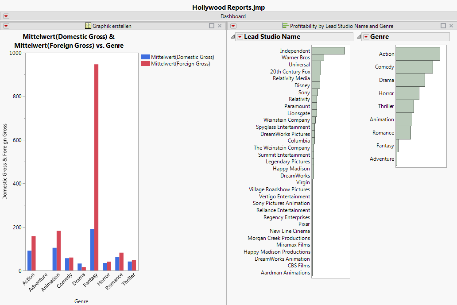The height and width of the screenshot is (305, 457).
Task: Open Profitability report red triangle menu
Action: 233,26
